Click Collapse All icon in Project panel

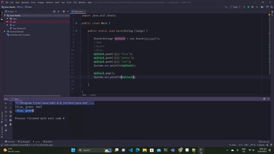(x=59, y=12)
